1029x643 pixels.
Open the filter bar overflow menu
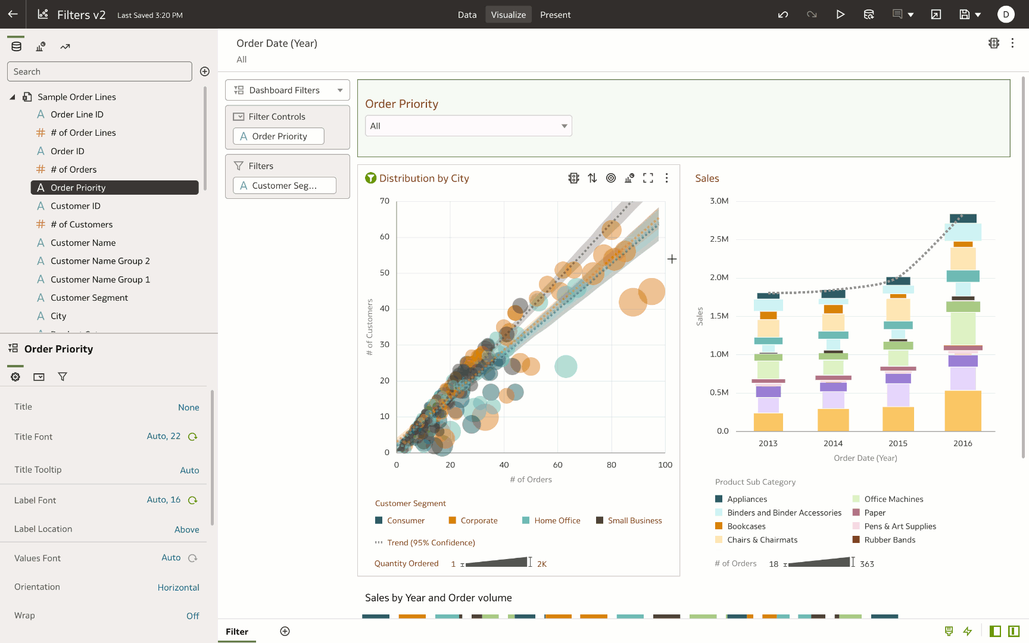tap(1012, 43)
